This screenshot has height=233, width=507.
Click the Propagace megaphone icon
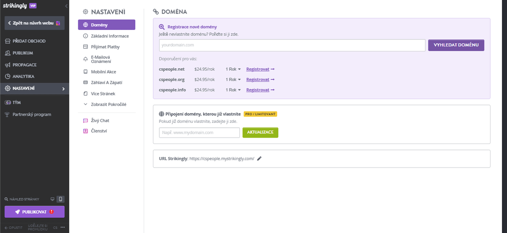click(8, 65)
